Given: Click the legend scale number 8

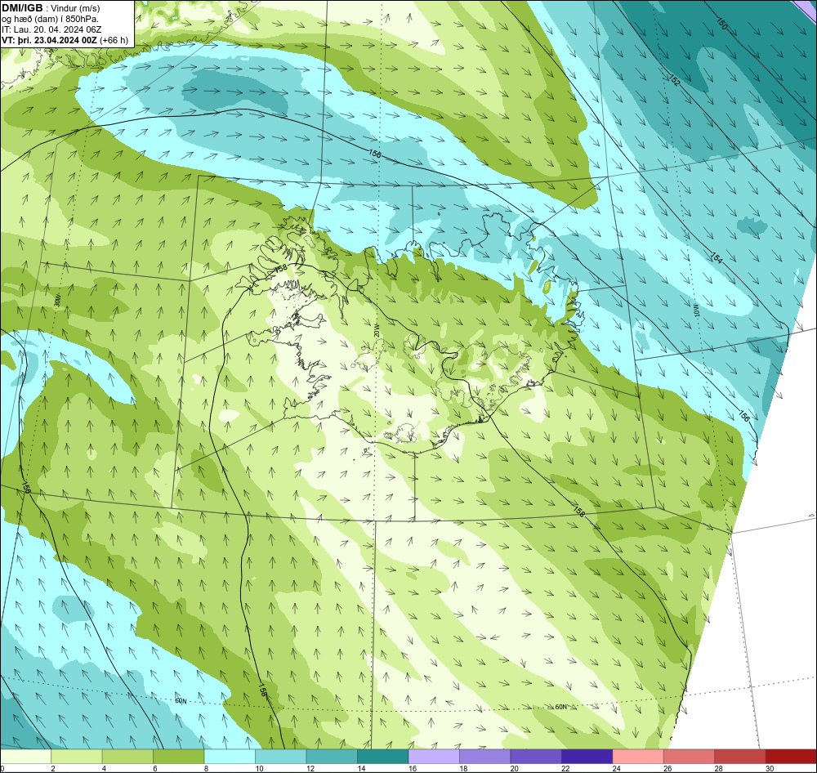Looking at the screenshot, I should [x=207, y=768].
